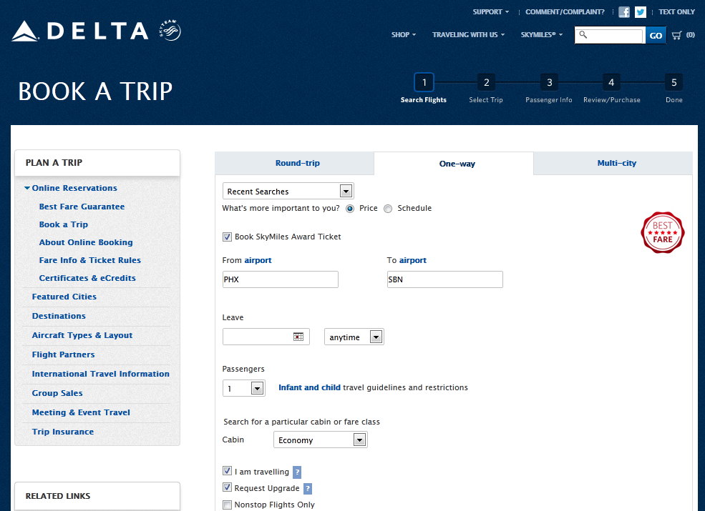Switch to the Round-trip tab
This screenshot has height=511, width=705.
point(298,164)
